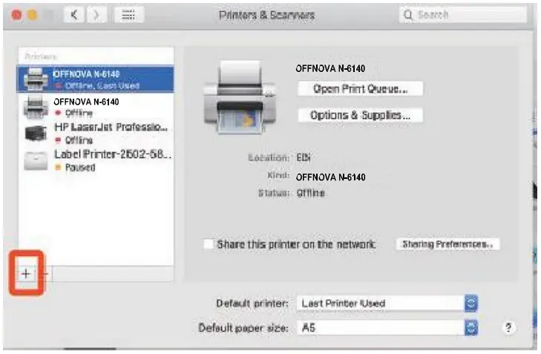Select the Label Printer-2602 Paused row
This screenshot has width=541, height=354.
[96, 161]
